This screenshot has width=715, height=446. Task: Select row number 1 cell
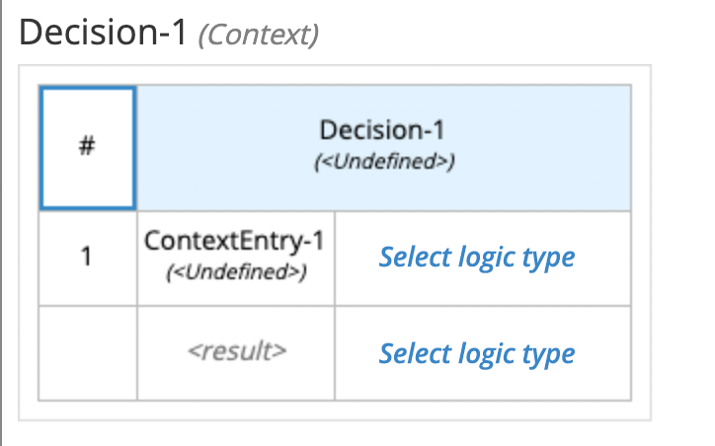pyautogui.click(x=87, y=258)
